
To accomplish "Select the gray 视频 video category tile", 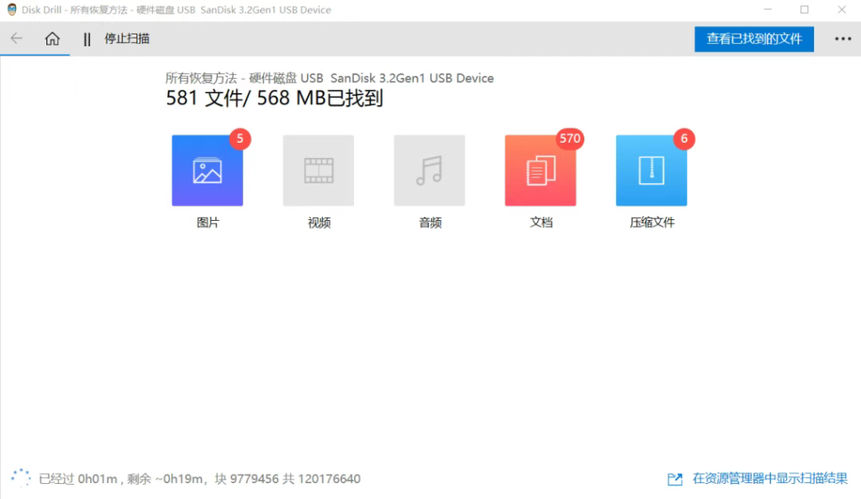I will click(x=319, y=171).
